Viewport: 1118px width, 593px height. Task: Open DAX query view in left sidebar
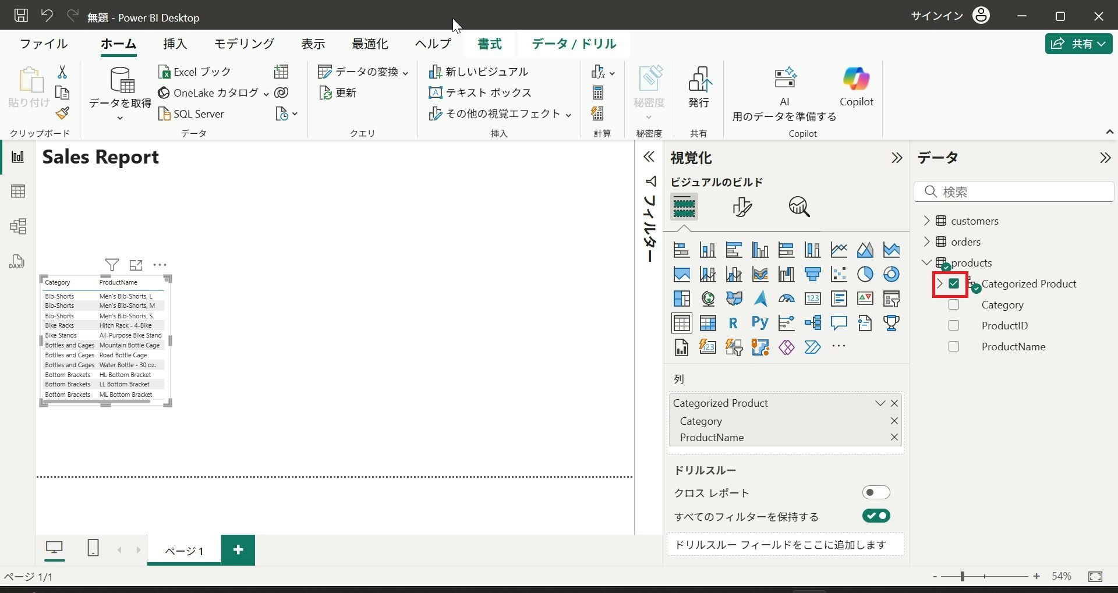tap(17, 261)
